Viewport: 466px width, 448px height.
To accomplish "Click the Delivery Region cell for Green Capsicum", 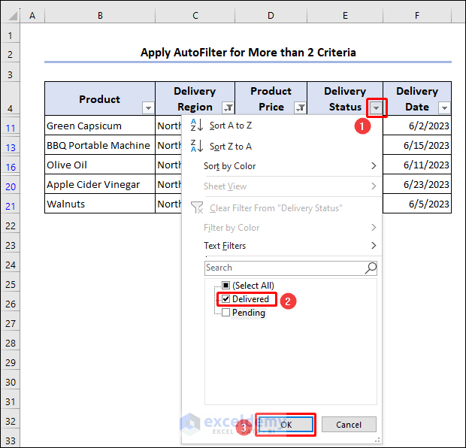I will click(x=168, y=126).
